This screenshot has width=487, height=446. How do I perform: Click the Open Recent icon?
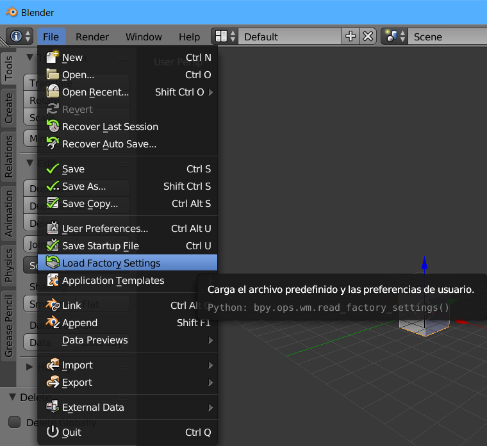coord(53,92)
